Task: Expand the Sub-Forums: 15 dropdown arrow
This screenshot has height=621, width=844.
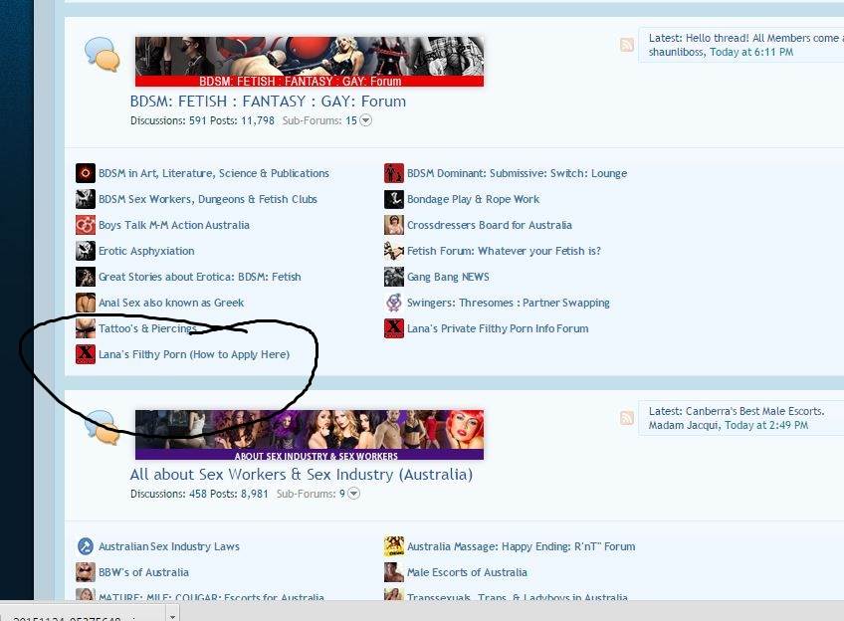Action: 365,120
